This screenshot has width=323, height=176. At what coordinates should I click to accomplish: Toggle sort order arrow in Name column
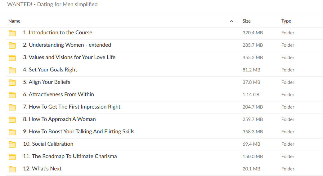[231, 21]
